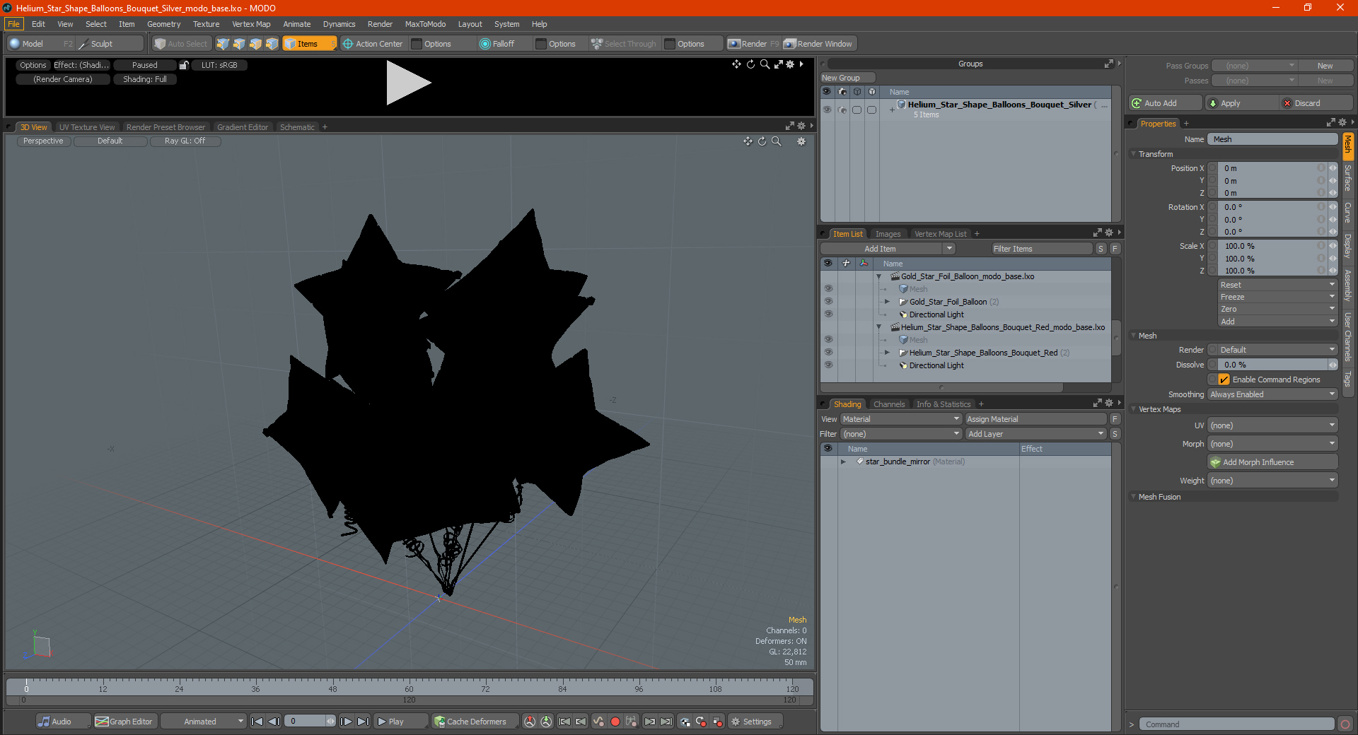Open the Add Item dropdown arrow

[x=949, y=249]
